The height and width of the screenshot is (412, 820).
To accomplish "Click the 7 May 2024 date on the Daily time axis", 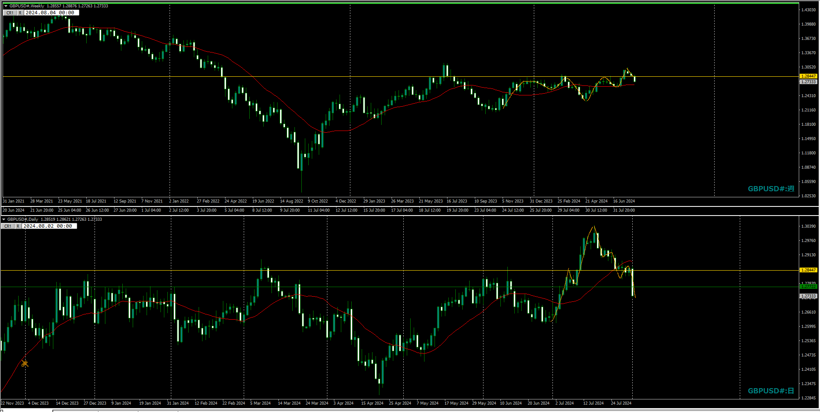I will [428, 403].
